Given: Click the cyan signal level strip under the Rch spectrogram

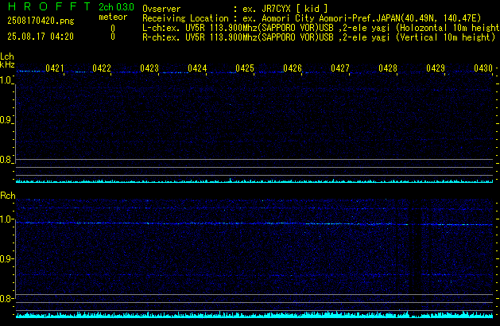Looking at the screenshot, I should click(254, 315).
